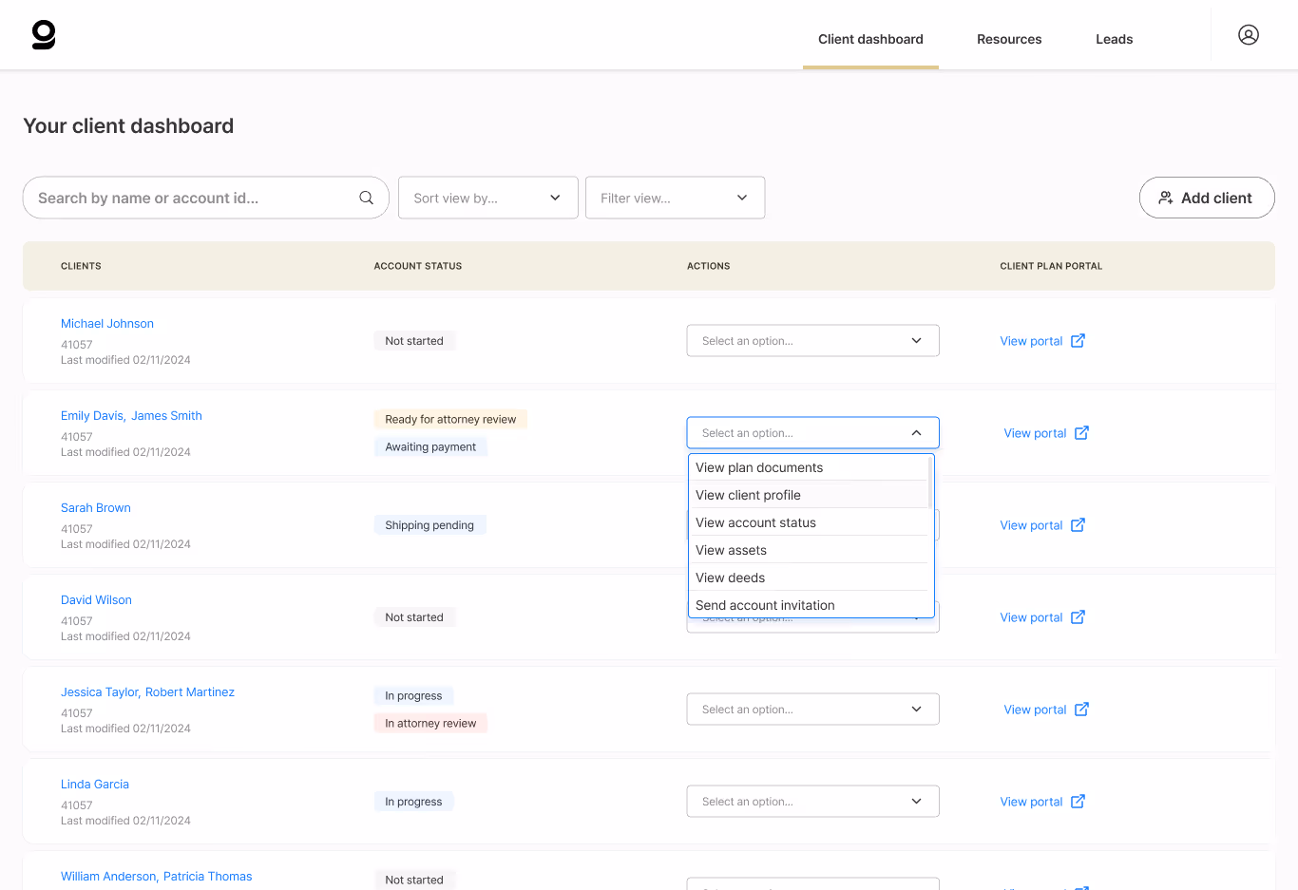Click the Add client button
1298x890 pixels.
[1207, 198]
